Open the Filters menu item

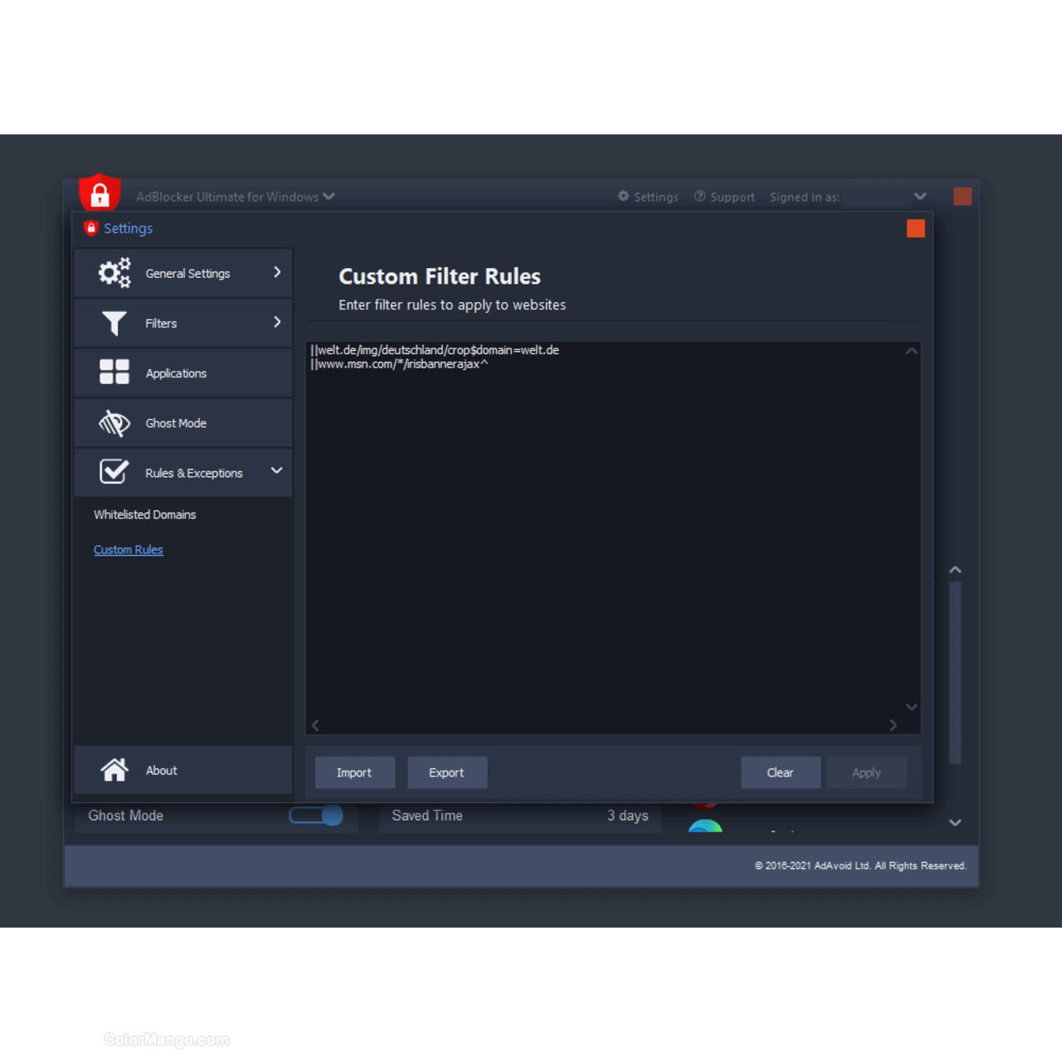[183, 323]
